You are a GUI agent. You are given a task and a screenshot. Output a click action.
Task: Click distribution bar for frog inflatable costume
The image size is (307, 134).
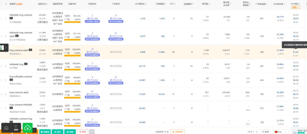72,84
